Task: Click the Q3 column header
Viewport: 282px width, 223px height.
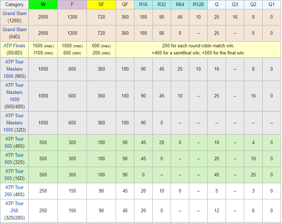Action: (235, 5)
